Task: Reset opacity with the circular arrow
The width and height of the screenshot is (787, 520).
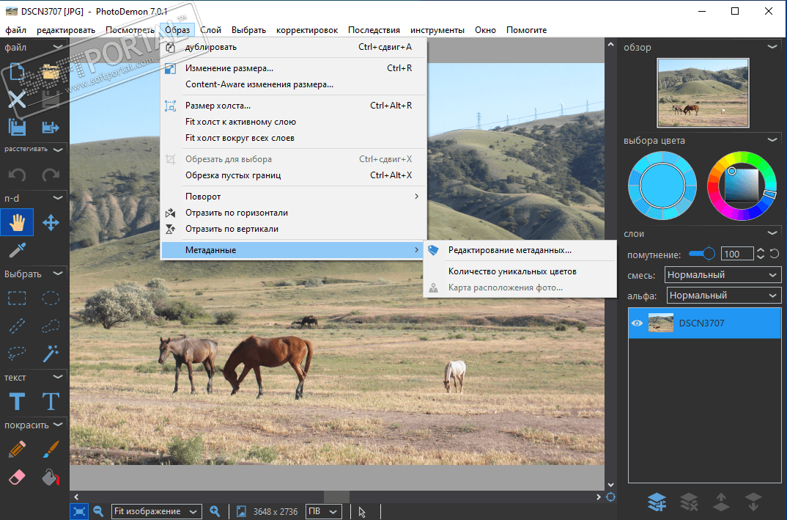Action: point(775,254)
